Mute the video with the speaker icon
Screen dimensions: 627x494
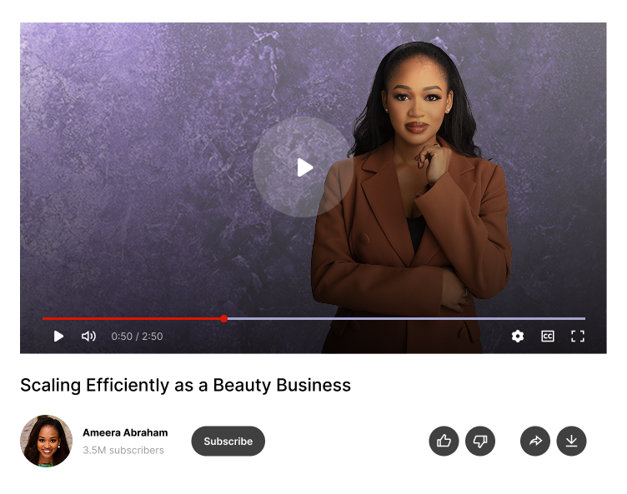88,336
